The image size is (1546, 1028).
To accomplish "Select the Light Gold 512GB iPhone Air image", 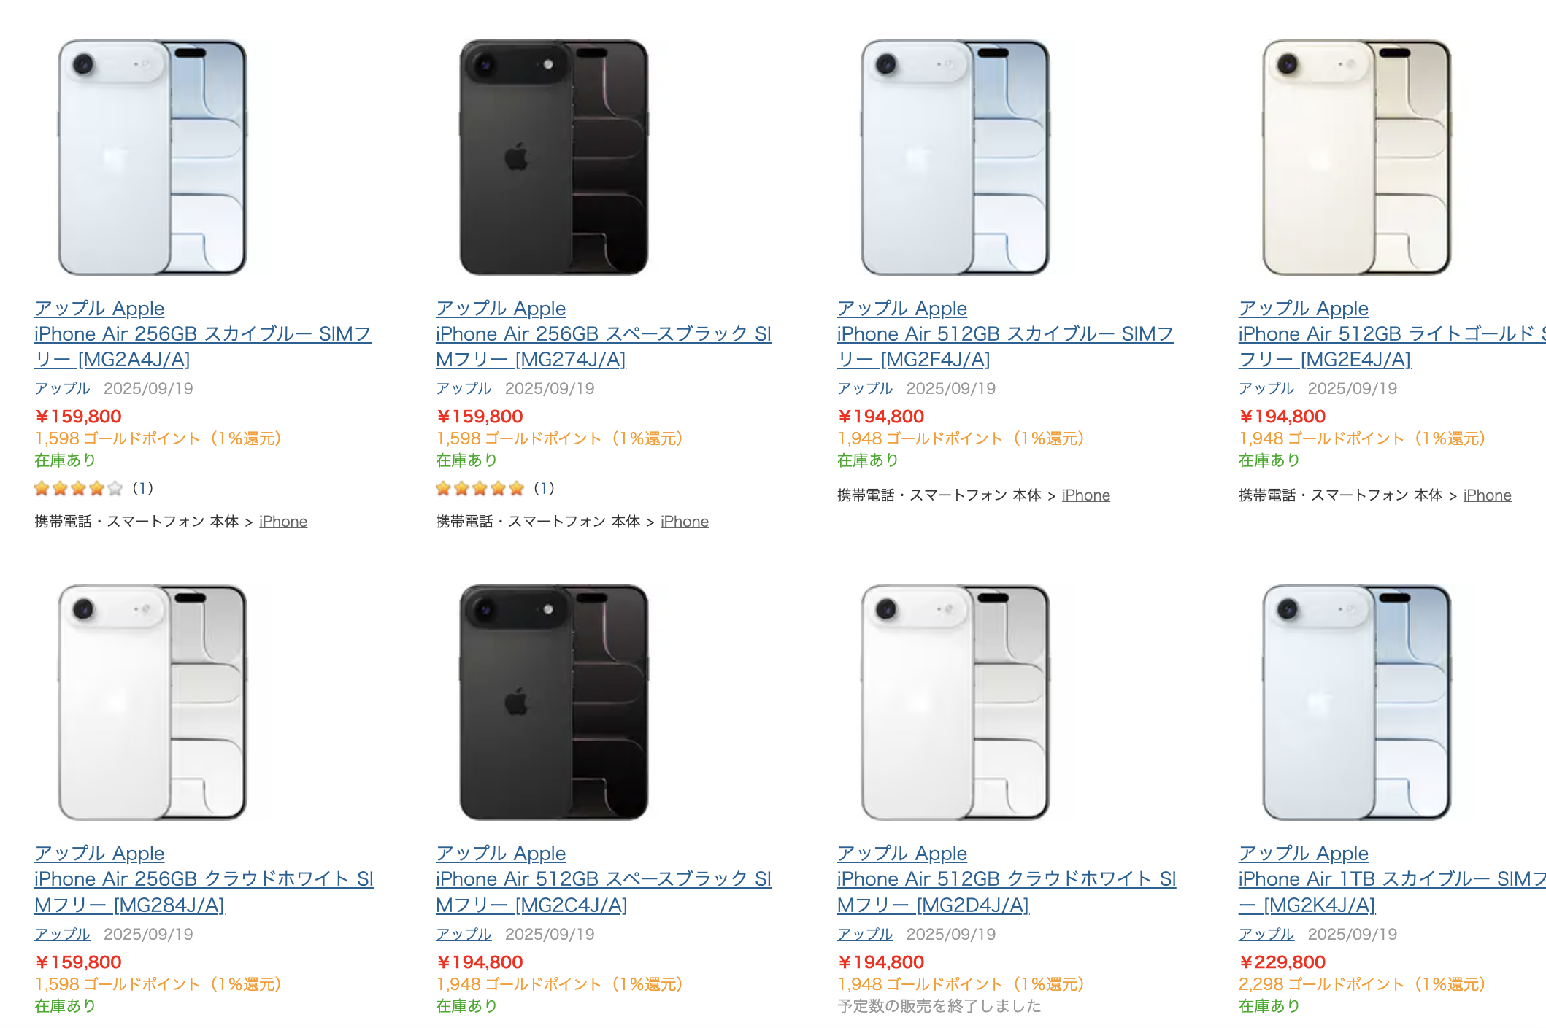I will (x=1356, y=157).
